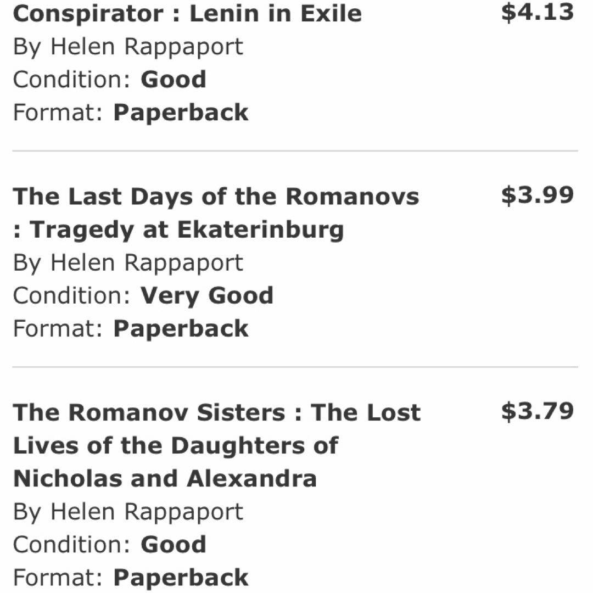Click the Very Good condition value
The height and width of the screenshot is (593, 593).
(207, 296)
